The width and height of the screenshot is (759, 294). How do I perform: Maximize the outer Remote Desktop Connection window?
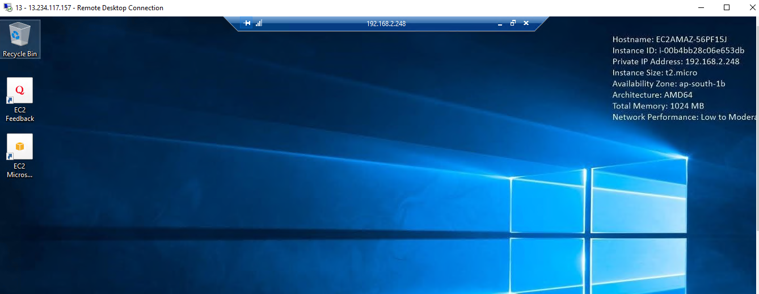tap(727, 8)
